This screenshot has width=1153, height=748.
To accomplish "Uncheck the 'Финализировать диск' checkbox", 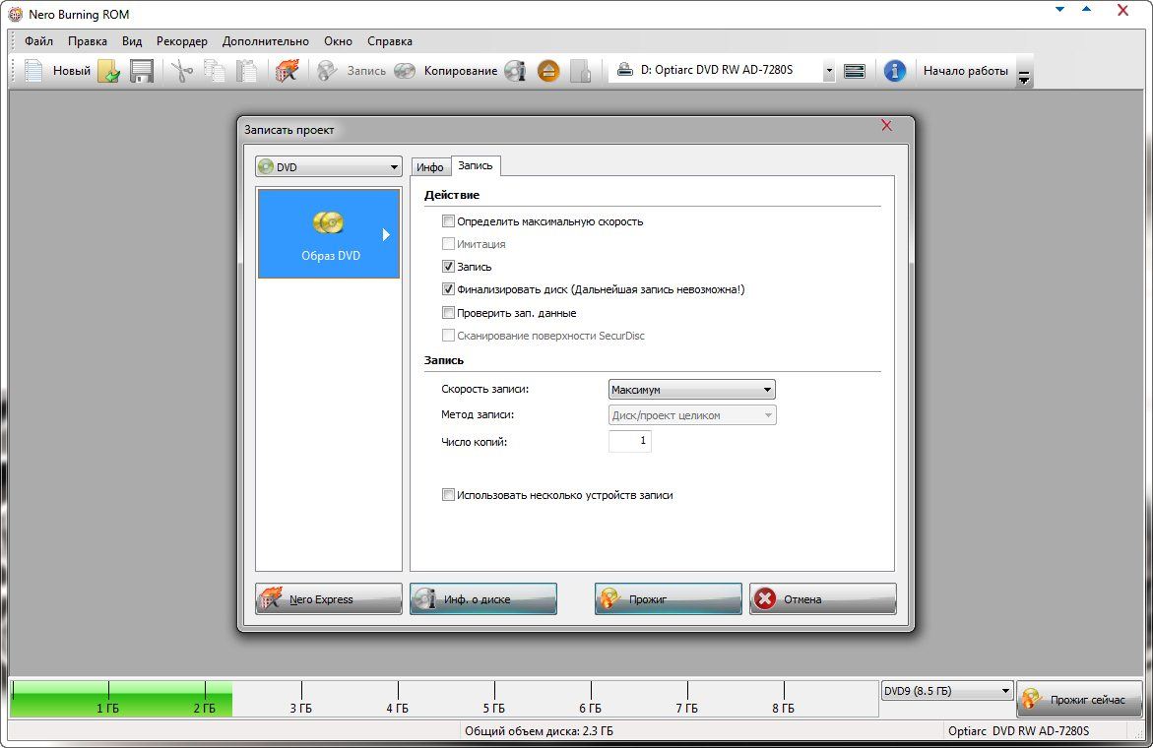I will [x=449, y=290].
